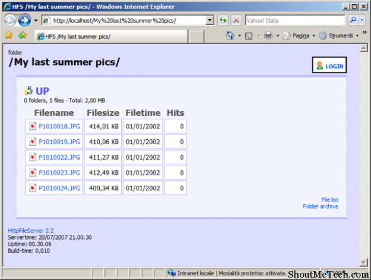Click the scrollbar up arrow
This screenshot has width=371, height=280.
363,48
